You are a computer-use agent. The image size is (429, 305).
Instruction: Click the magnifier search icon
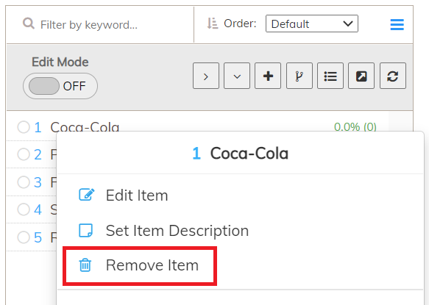29,24
